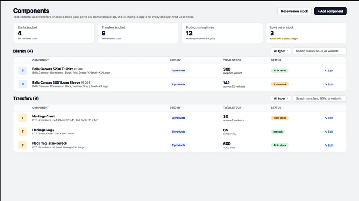This screenshot has width=359, height=201.
Task: Click the 600 total stock value
Action: point(227,144)
